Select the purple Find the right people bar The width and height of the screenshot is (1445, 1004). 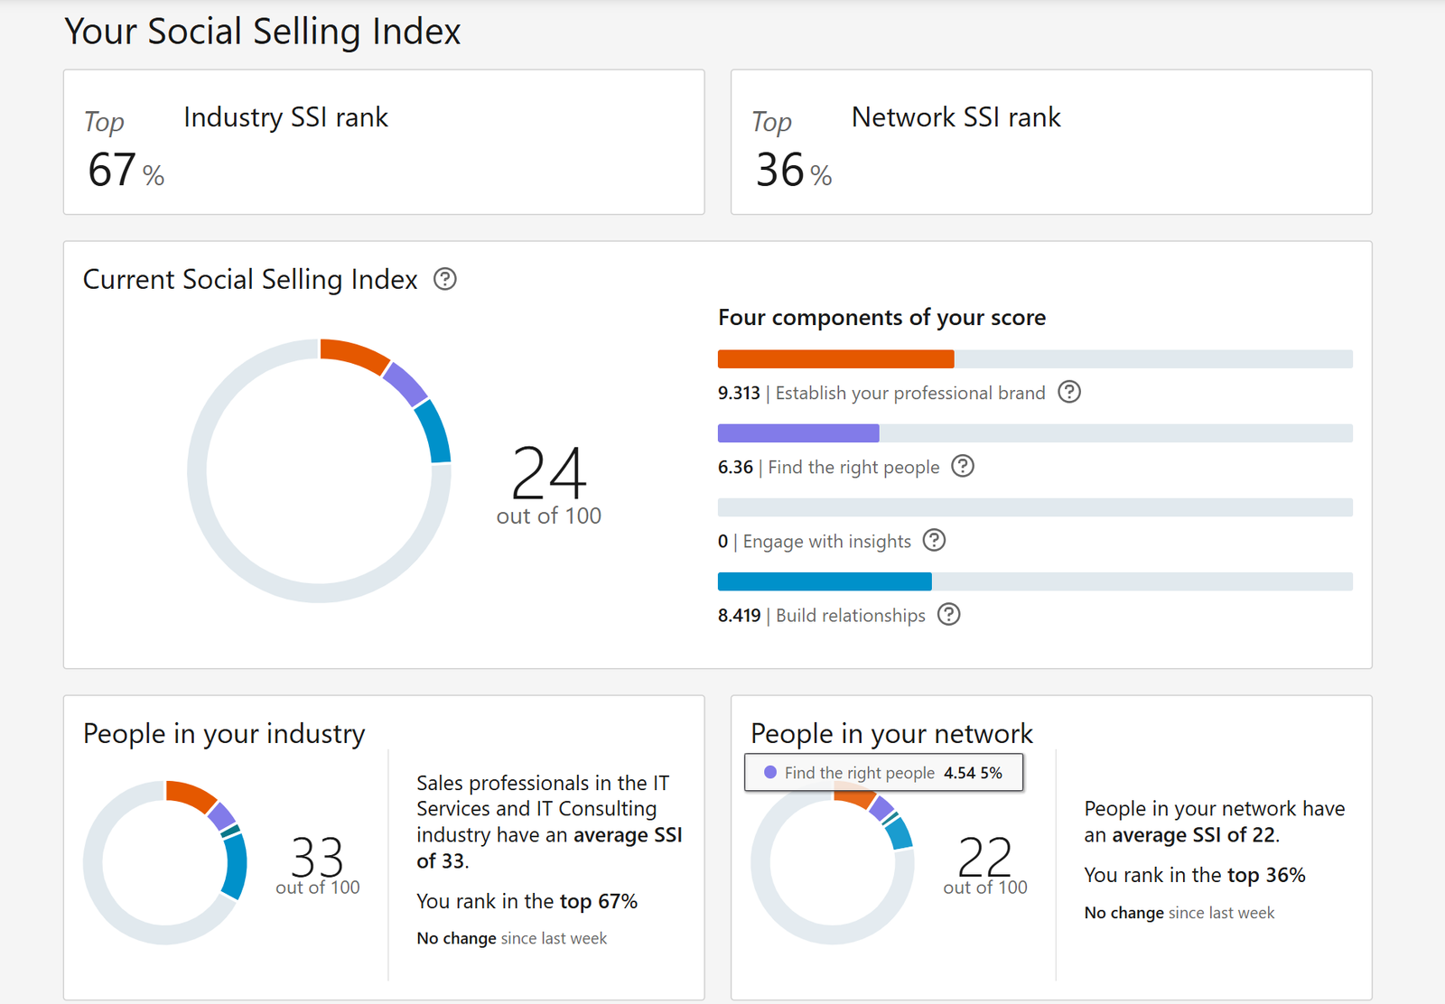click(x=798, y=433)
